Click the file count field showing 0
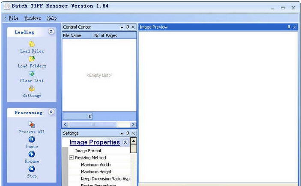301x186 pixels. point(78,116)
